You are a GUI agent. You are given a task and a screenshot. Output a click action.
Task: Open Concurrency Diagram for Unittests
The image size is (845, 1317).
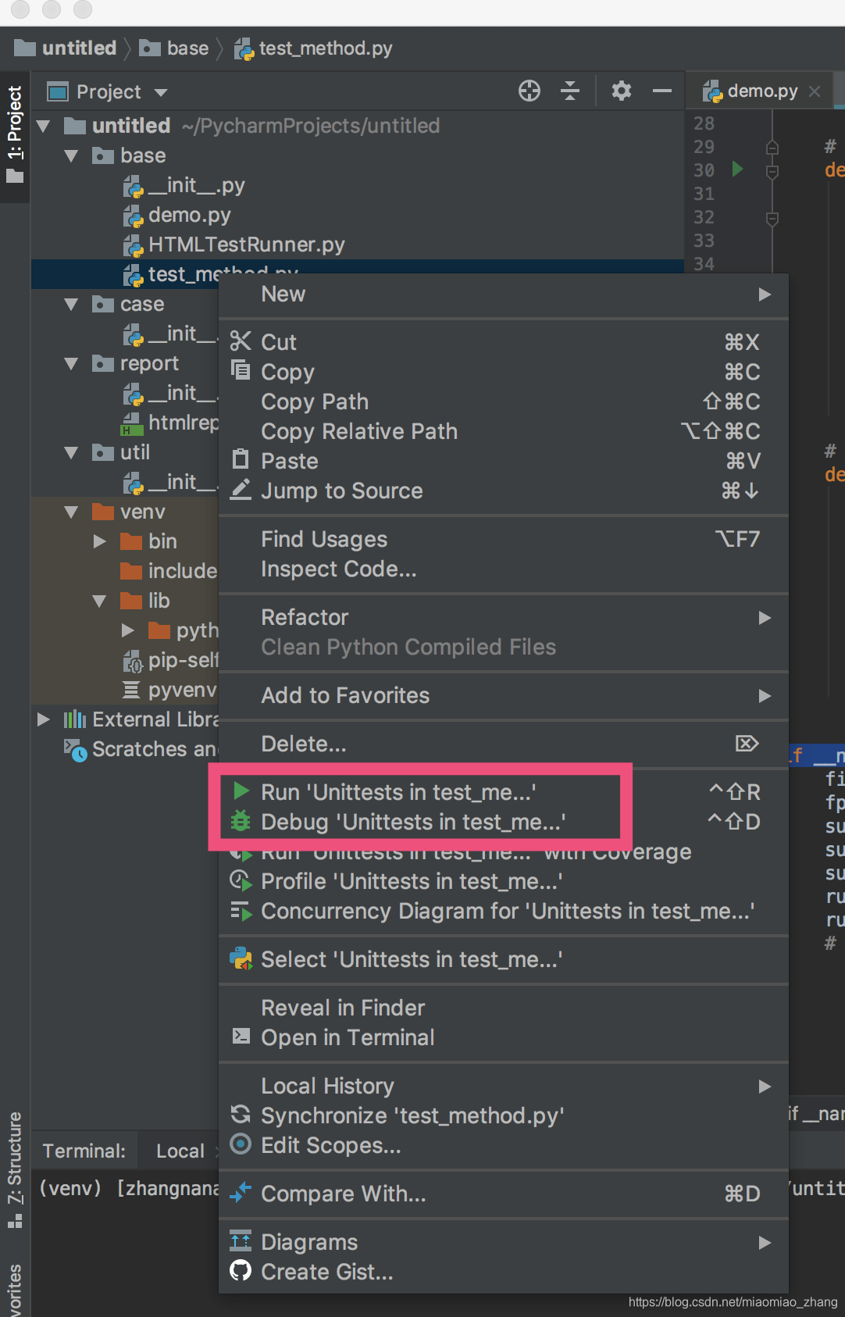pos(504,911)
